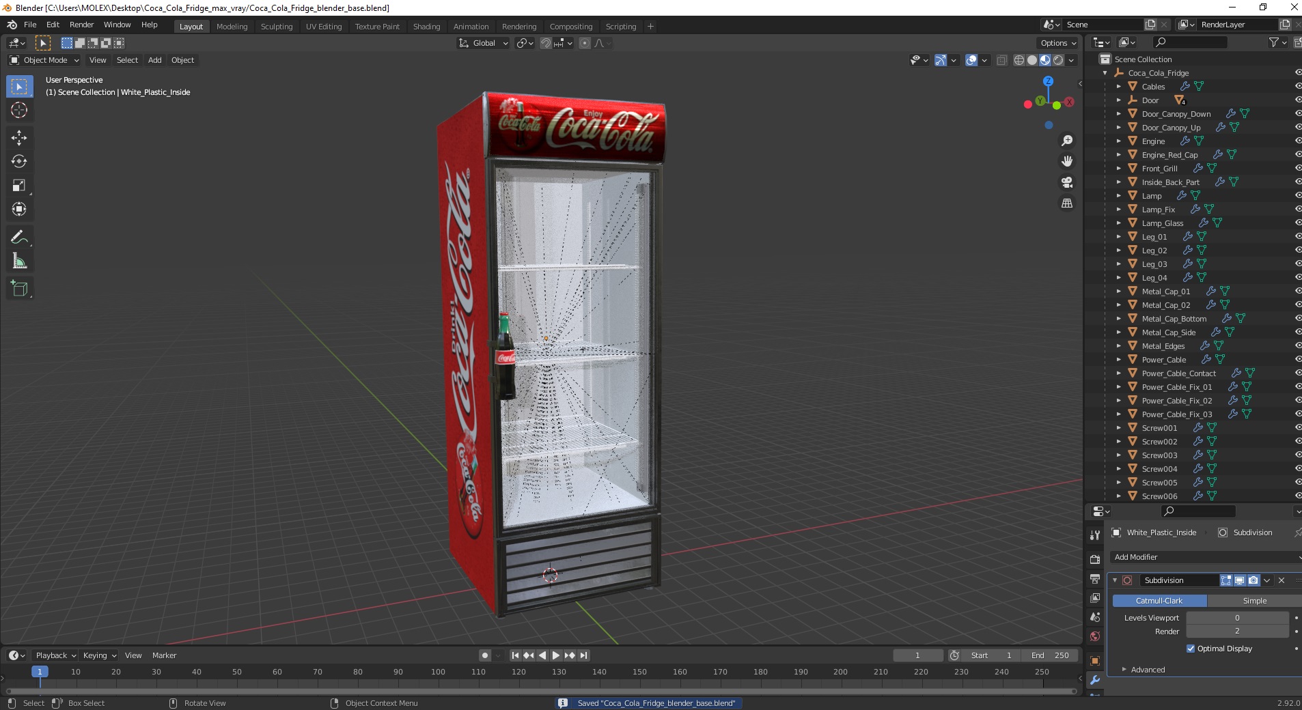Toggle modifier display in viewport
This screenshot has height=710, width=1302.
click(1239, 580)
